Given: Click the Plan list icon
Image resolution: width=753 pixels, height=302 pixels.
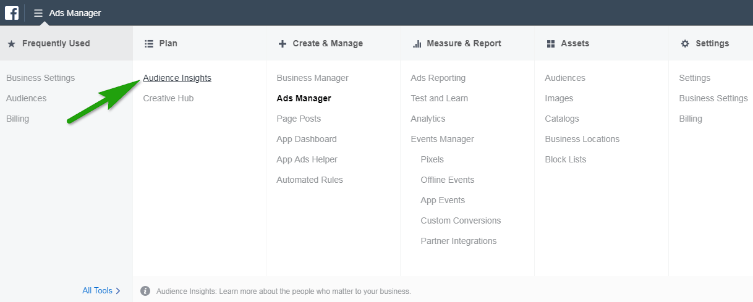Looking at the screenshot, I should (x=148, y=44).
